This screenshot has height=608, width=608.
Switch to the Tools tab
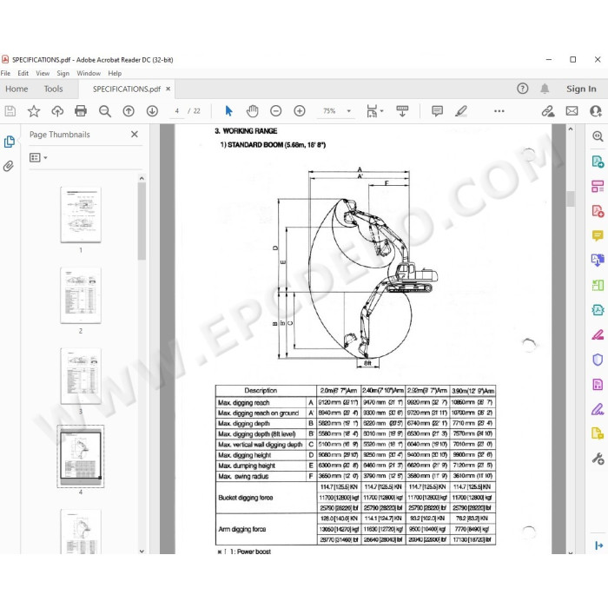tap(53, 89)
